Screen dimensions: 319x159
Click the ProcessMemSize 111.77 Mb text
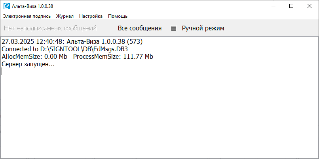113,56
